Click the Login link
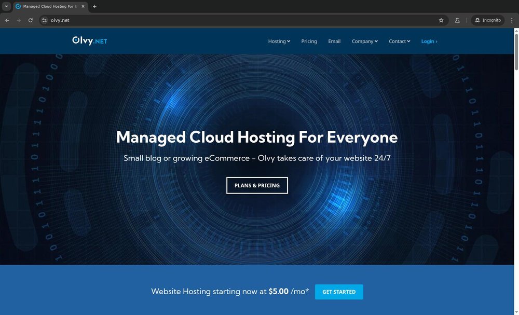 coord(429,42)
